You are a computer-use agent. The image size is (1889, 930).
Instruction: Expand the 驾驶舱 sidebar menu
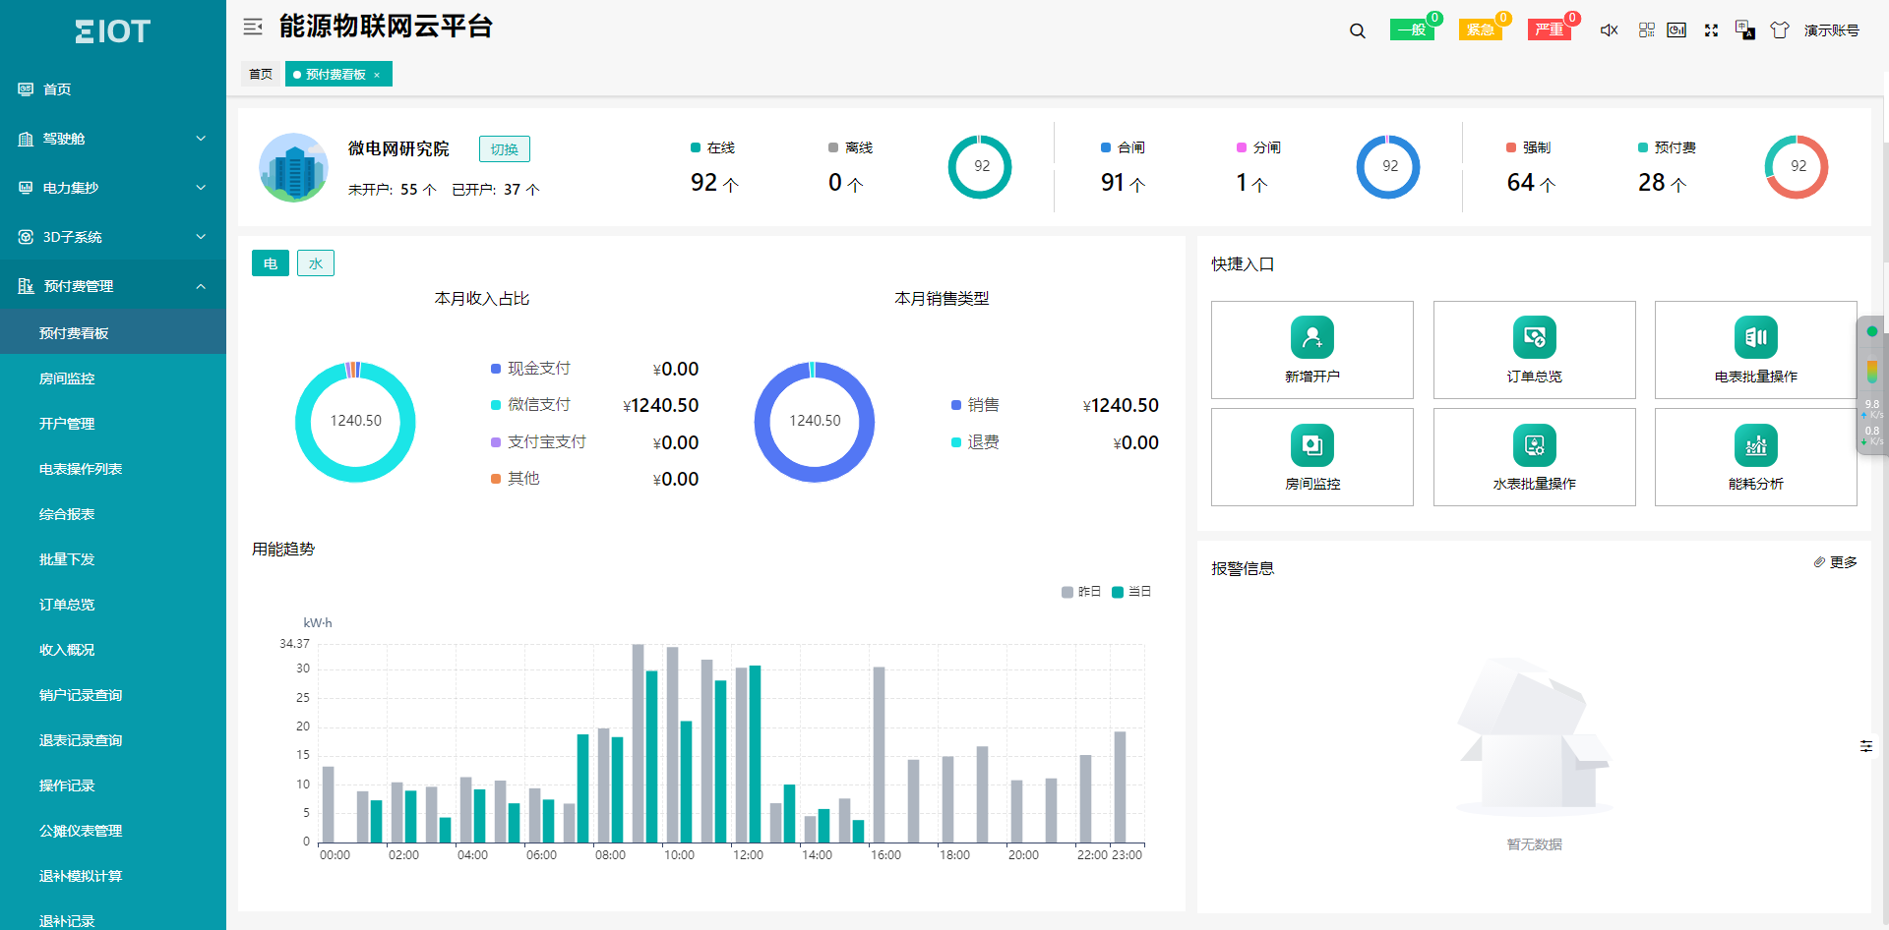click(113, 139)
